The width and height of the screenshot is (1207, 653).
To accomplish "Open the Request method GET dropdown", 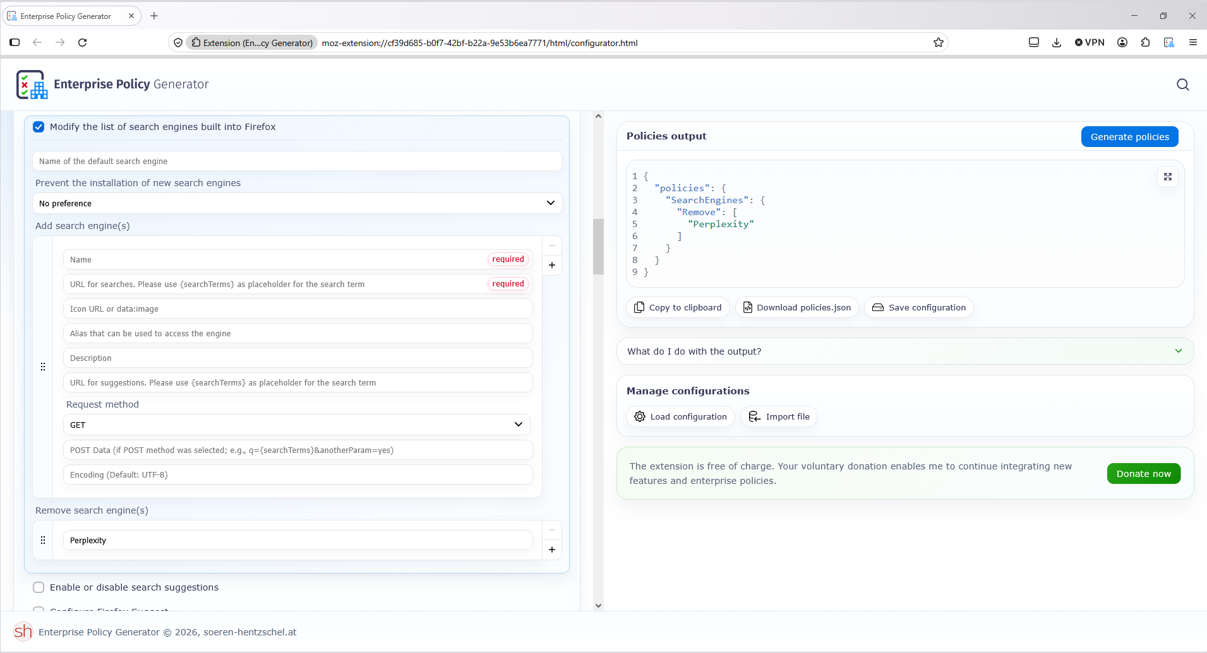I will pos(297,425).
